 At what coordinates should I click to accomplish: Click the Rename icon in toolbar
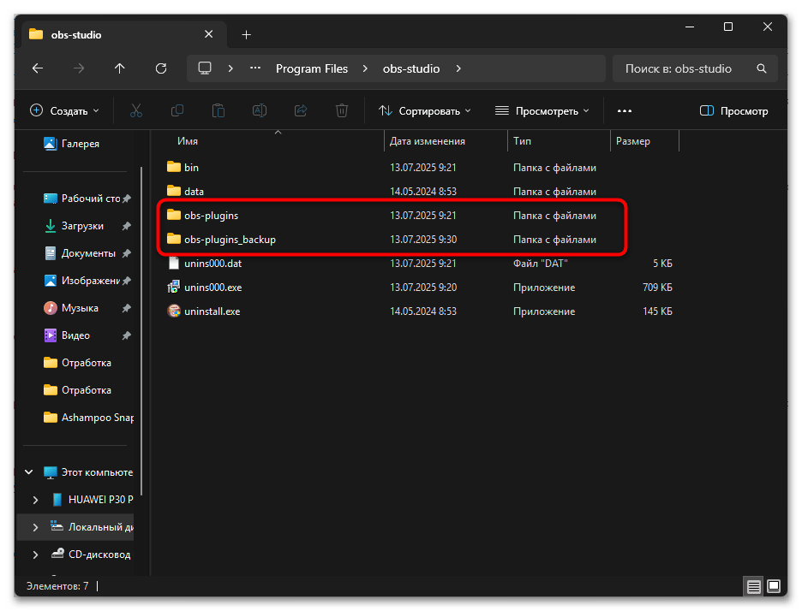tap(260, 110)
